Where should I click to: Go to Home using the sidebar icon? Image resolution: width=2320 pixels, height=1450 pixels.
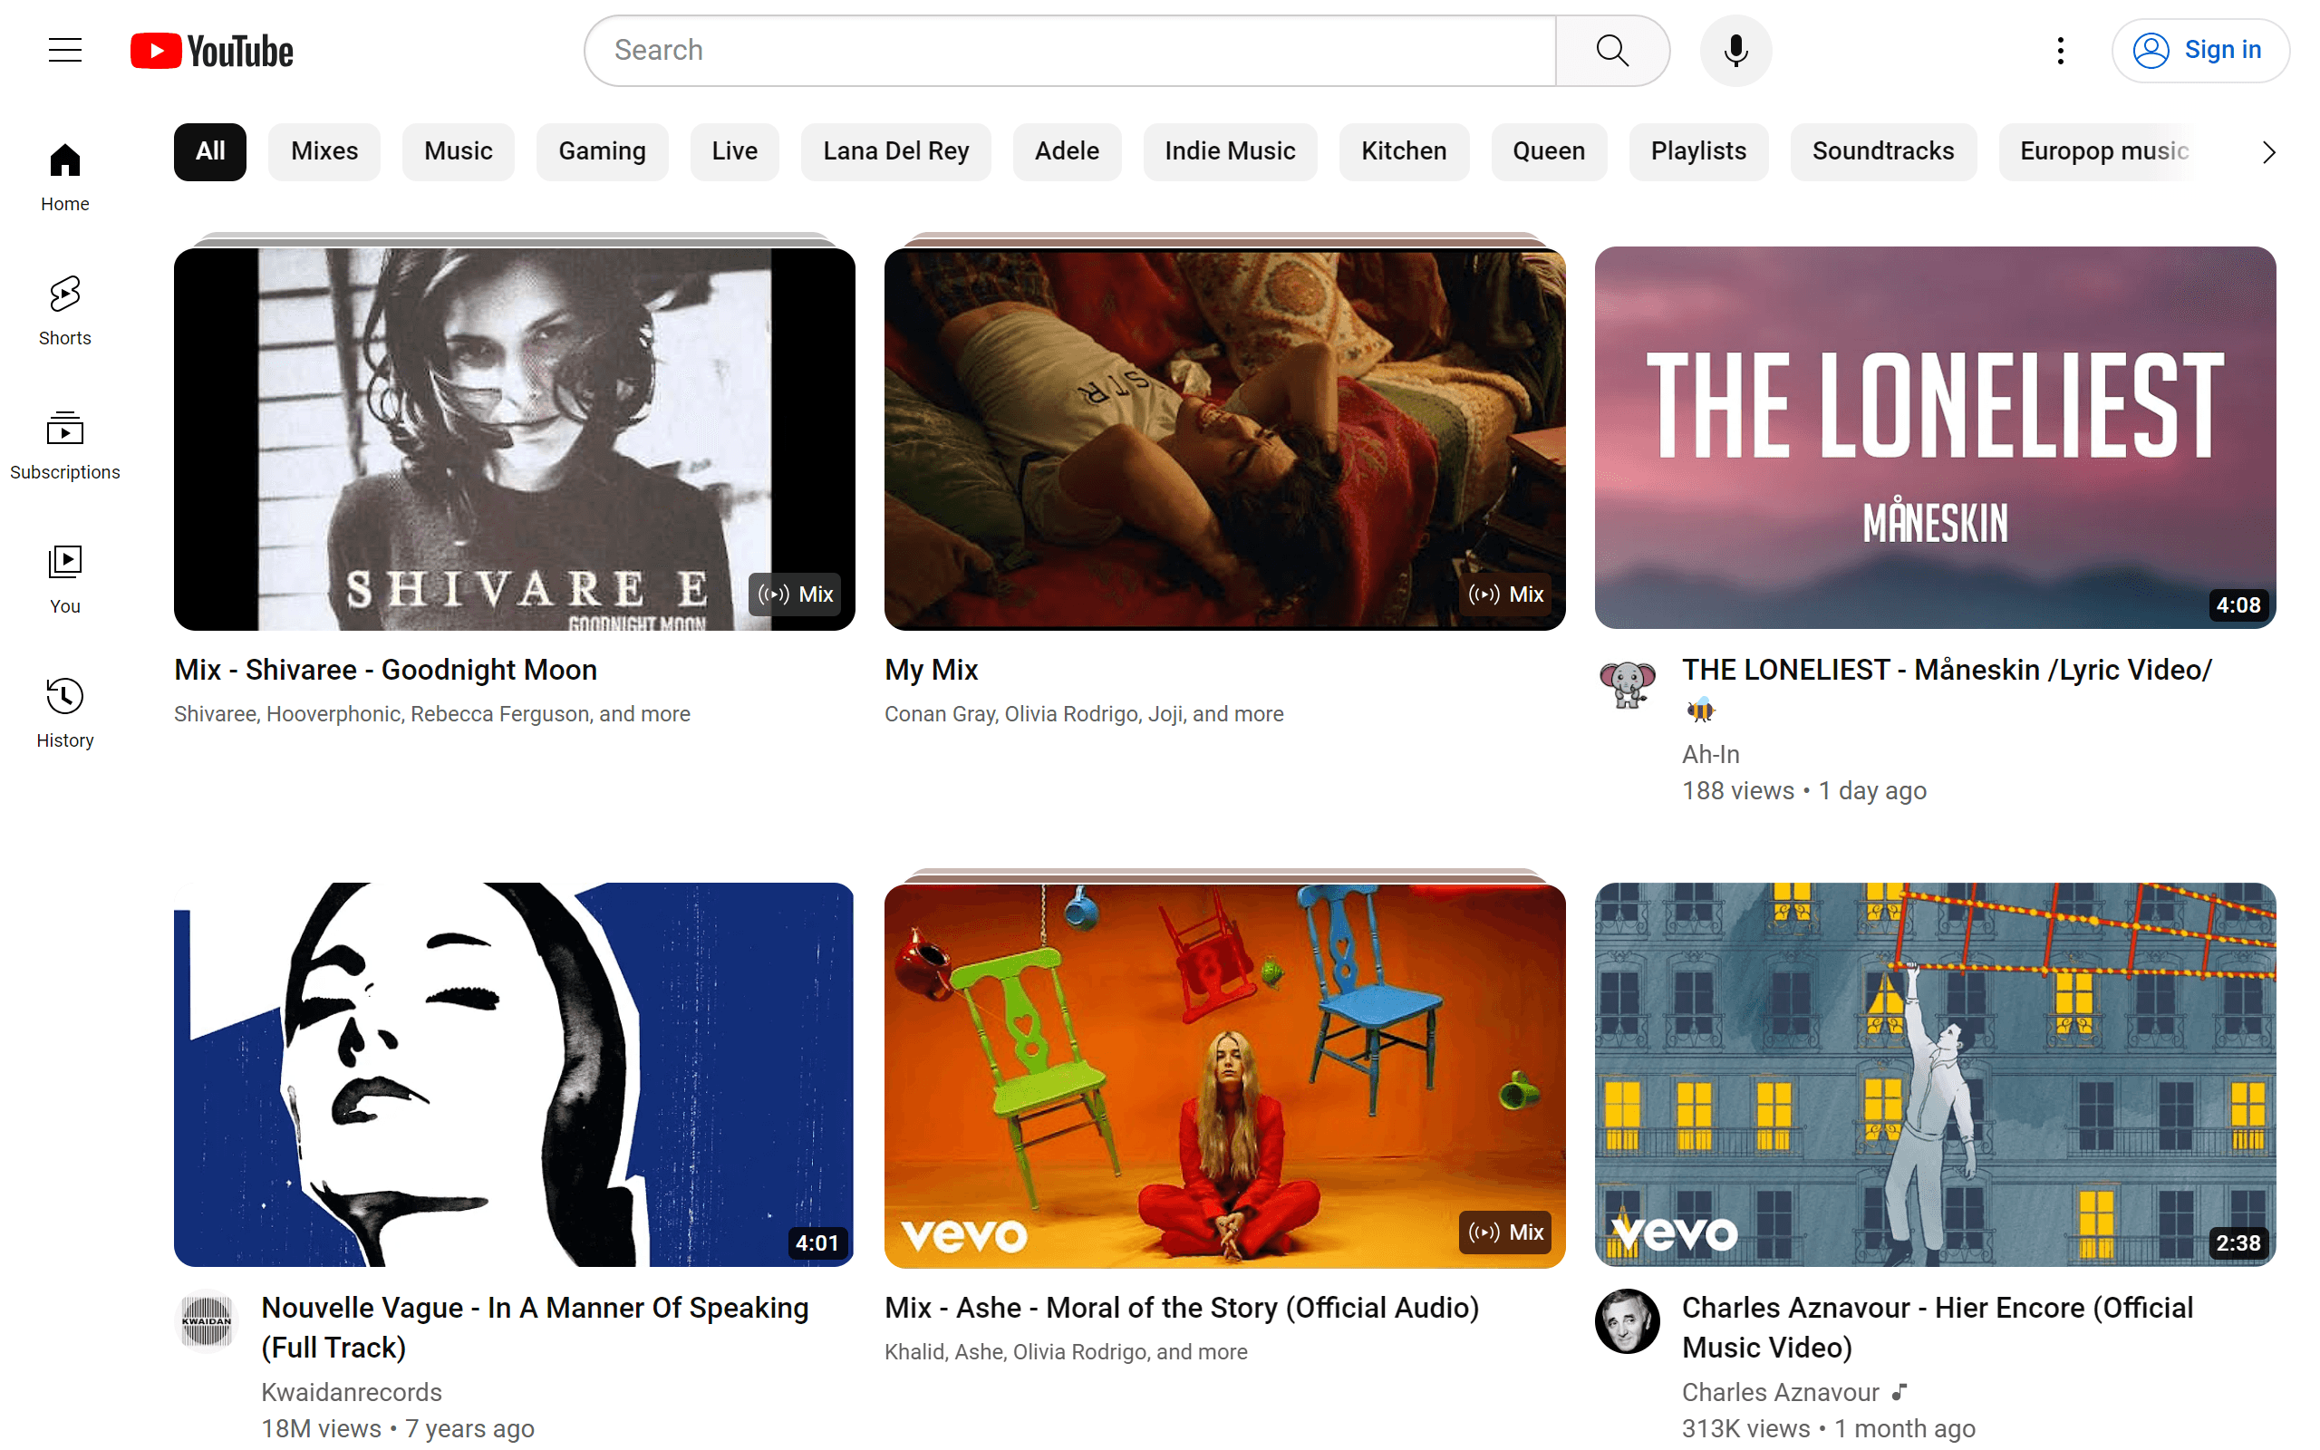point(64,172)
